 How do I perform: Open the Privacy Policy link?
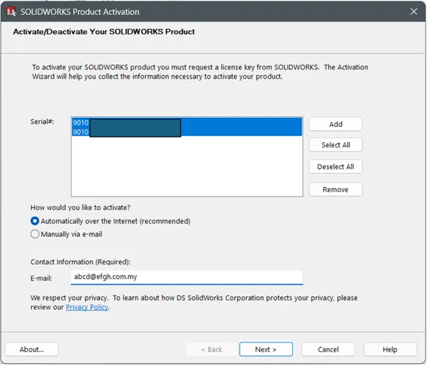click(x=87, y=307)
